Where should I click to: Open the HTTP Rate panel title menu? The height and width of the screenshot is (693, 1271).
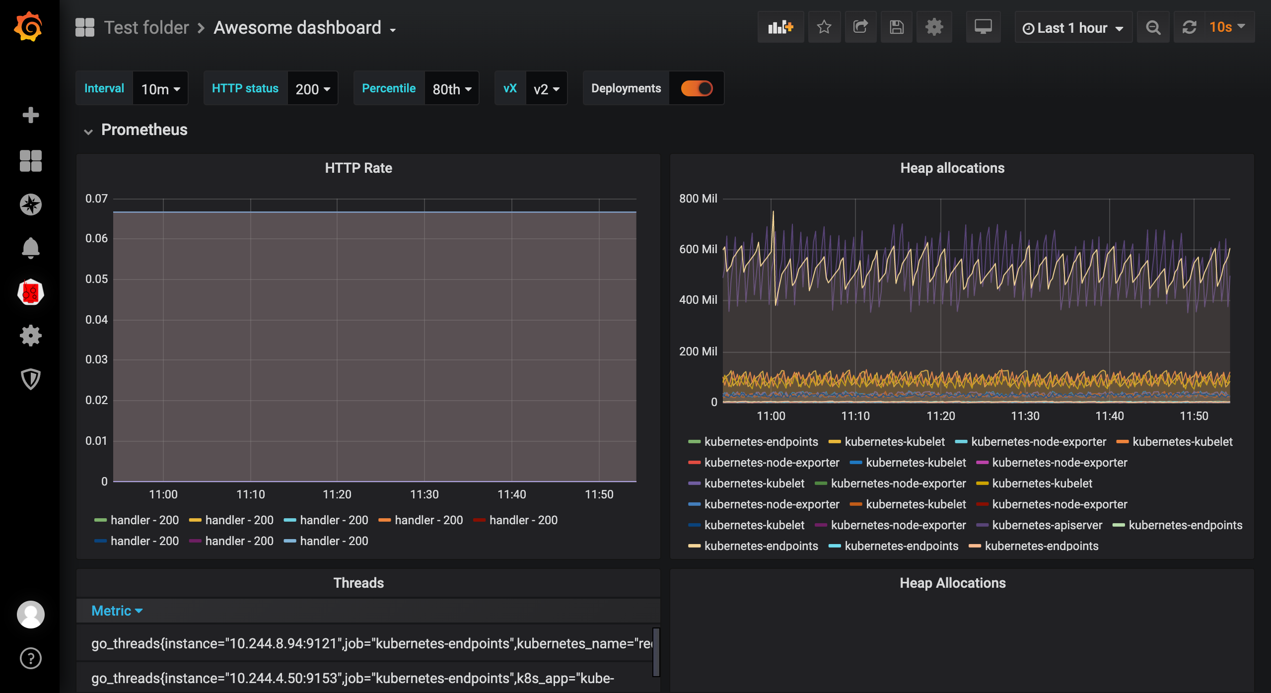[x=358, y=168]
